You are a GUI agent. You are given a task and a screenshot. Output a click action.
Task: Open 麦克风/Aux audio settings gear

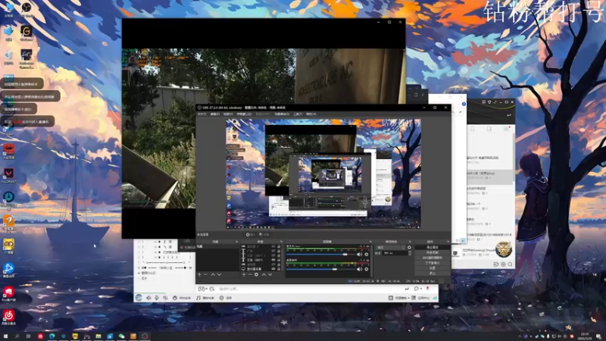tap(367, 255)
